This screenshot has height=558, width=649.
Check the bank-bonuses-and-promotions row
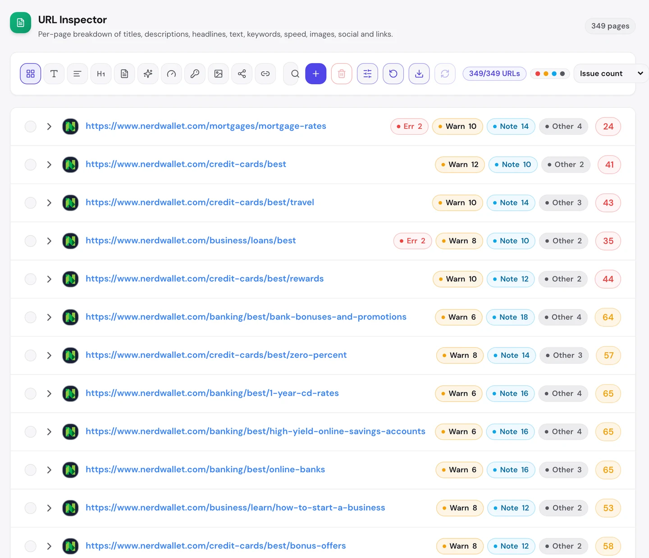[31, 317]
